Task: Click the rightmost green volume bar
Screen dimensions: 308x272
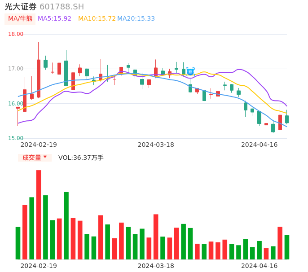Action: pyautogui.click(x=287, y=247)
